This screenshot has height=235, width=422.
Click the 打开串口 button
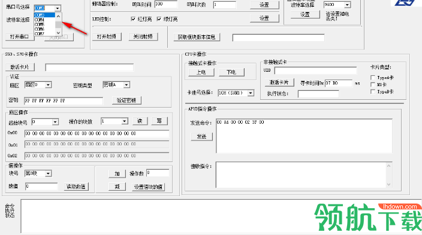pyautogui.click(x=19, y=36)
